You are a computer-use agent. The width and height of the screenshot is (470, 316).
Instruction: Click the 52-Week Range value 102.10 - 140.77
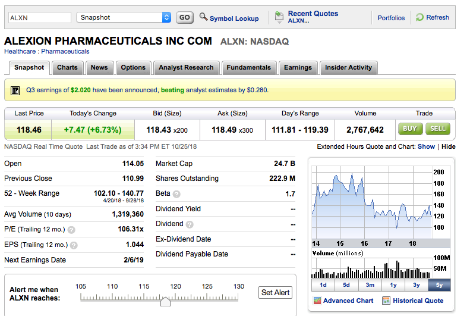tap(119, 193)
